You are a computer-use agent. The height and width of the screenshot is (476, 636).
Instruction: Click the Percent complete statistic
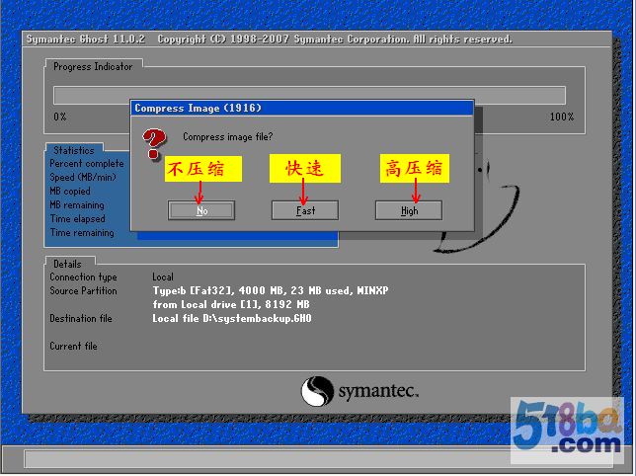click(87, 163)
